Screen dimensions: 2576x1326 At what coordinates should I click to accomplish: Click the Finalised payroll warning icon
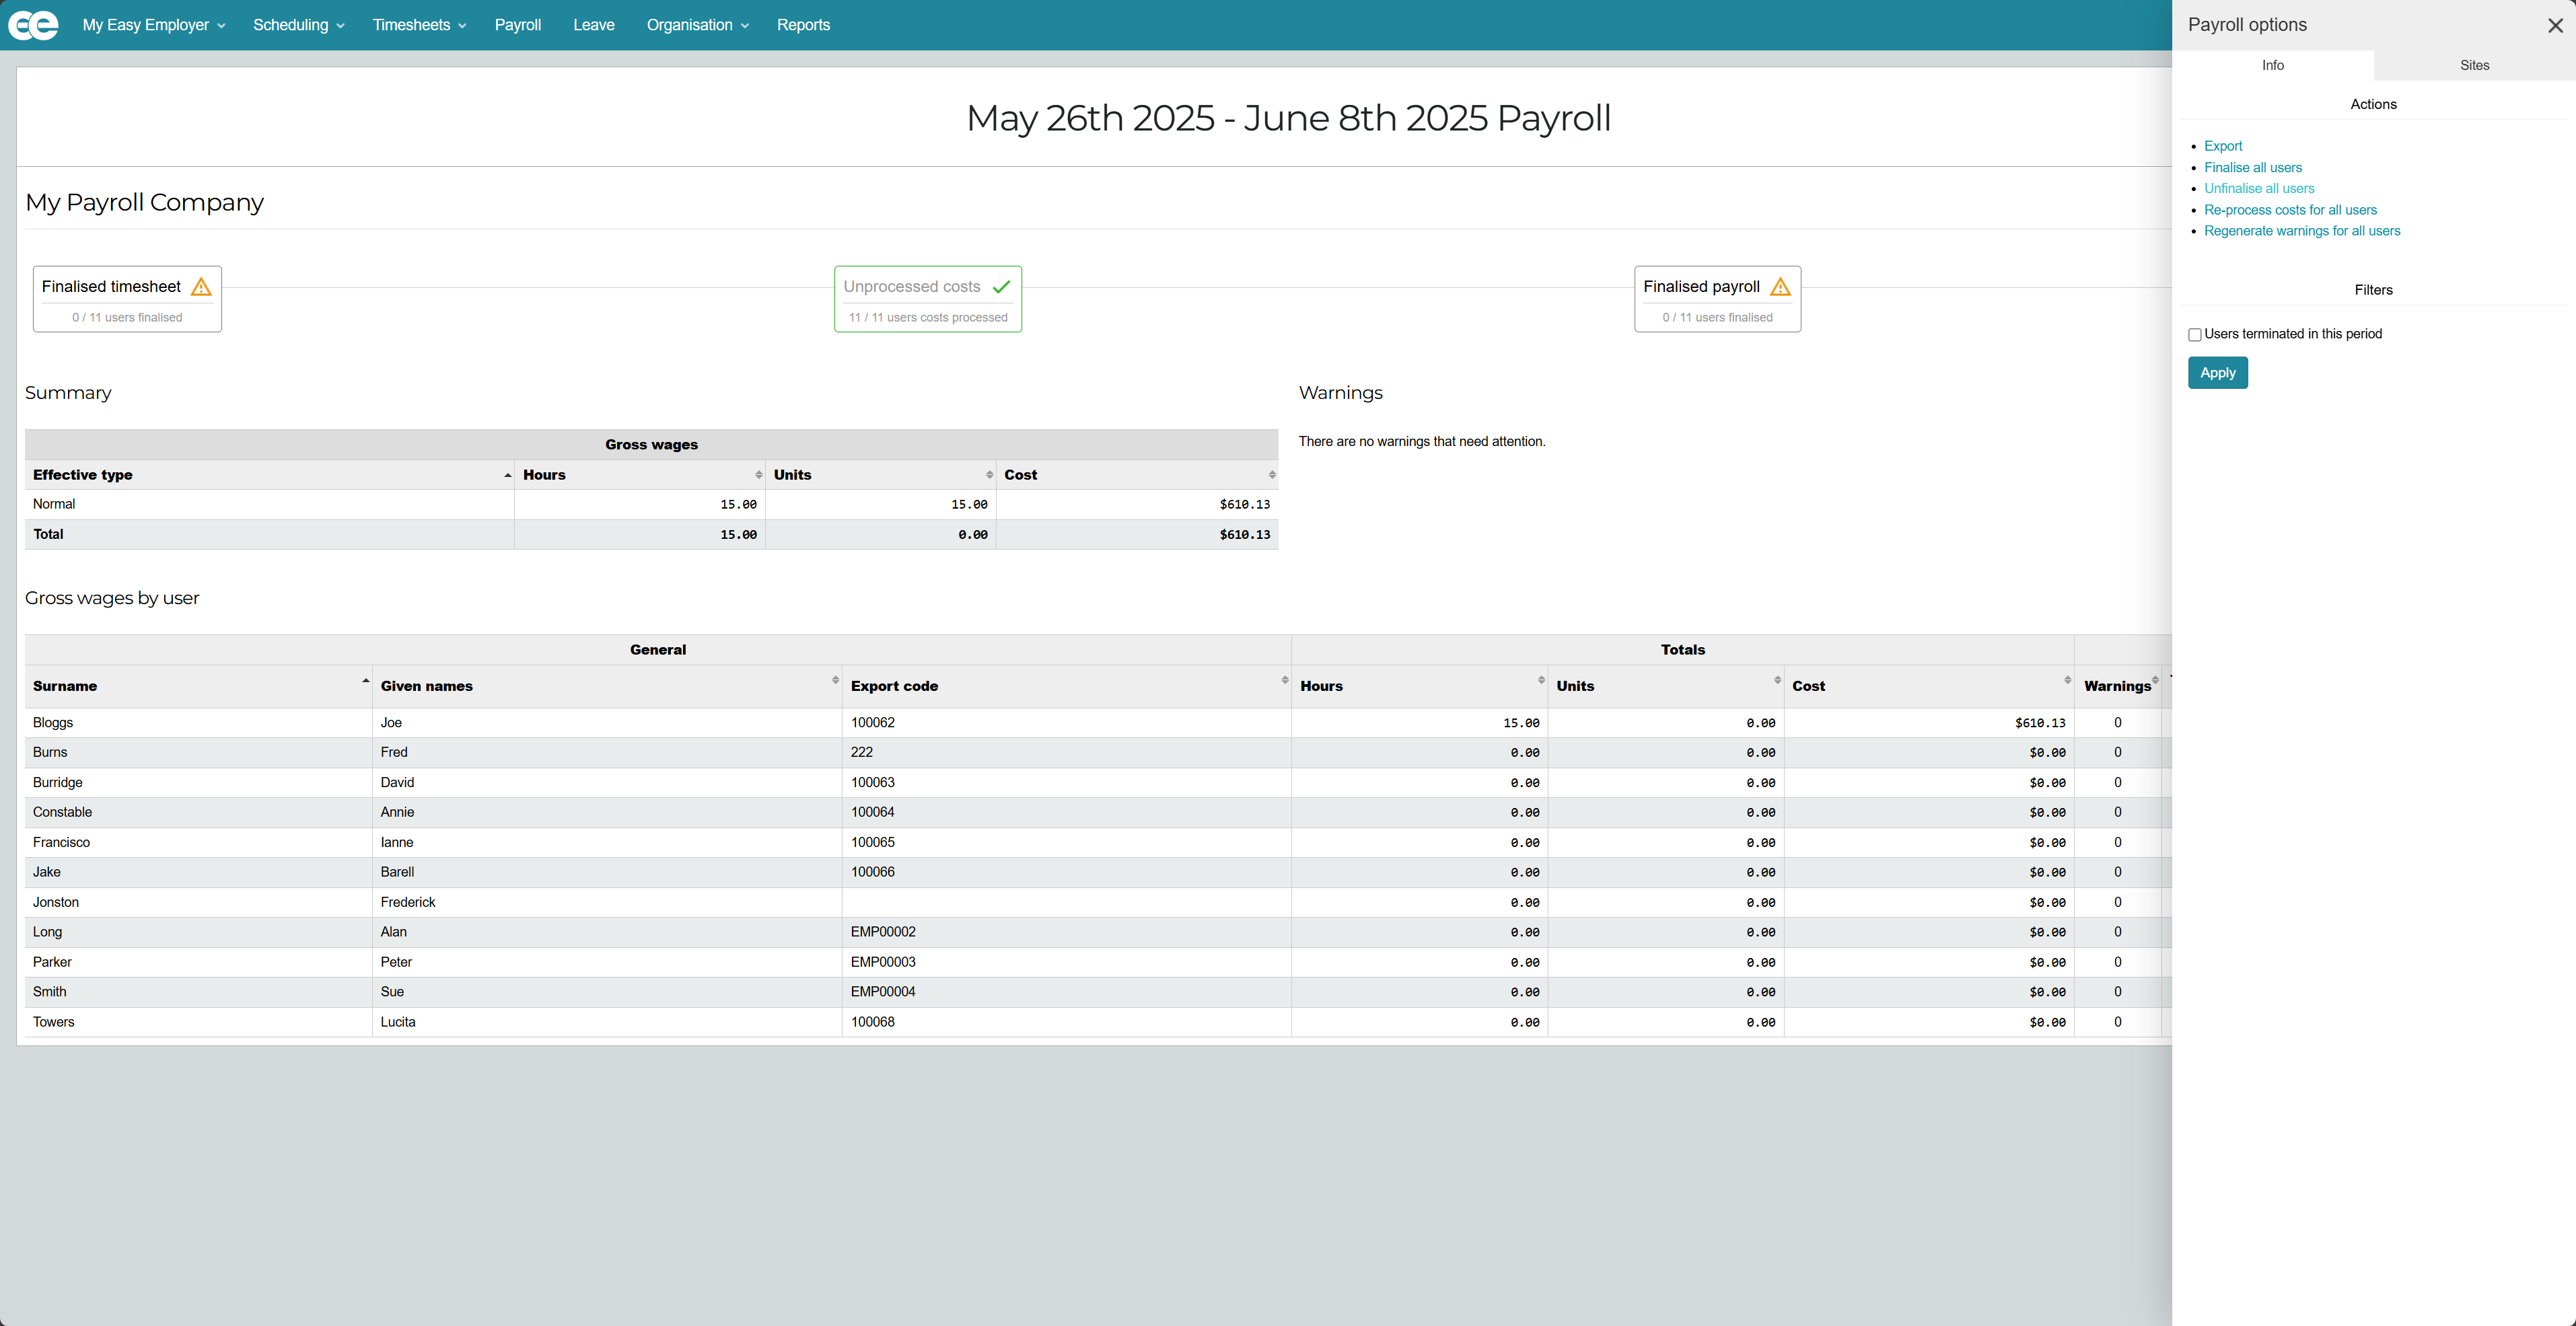pyautogui.click(x=1780, y=287)
